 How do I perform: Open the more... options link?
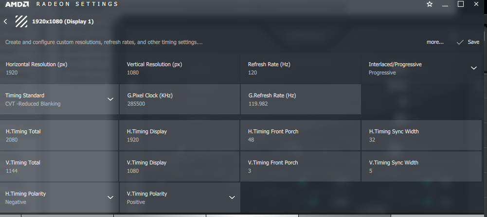click(x=435, y=42)
